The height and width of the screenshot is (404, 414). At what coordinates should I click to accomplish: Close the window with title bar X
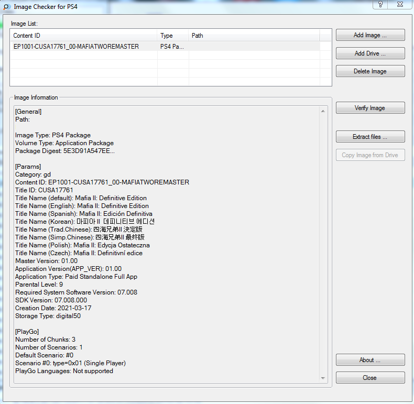(x=401, y=4)
